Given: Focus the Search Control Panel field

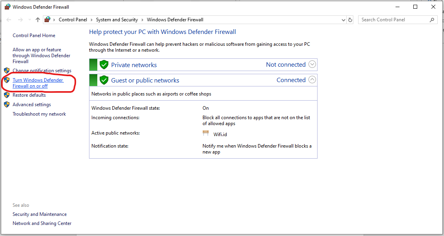Looking at the screenshot, I should coord(398,20).
